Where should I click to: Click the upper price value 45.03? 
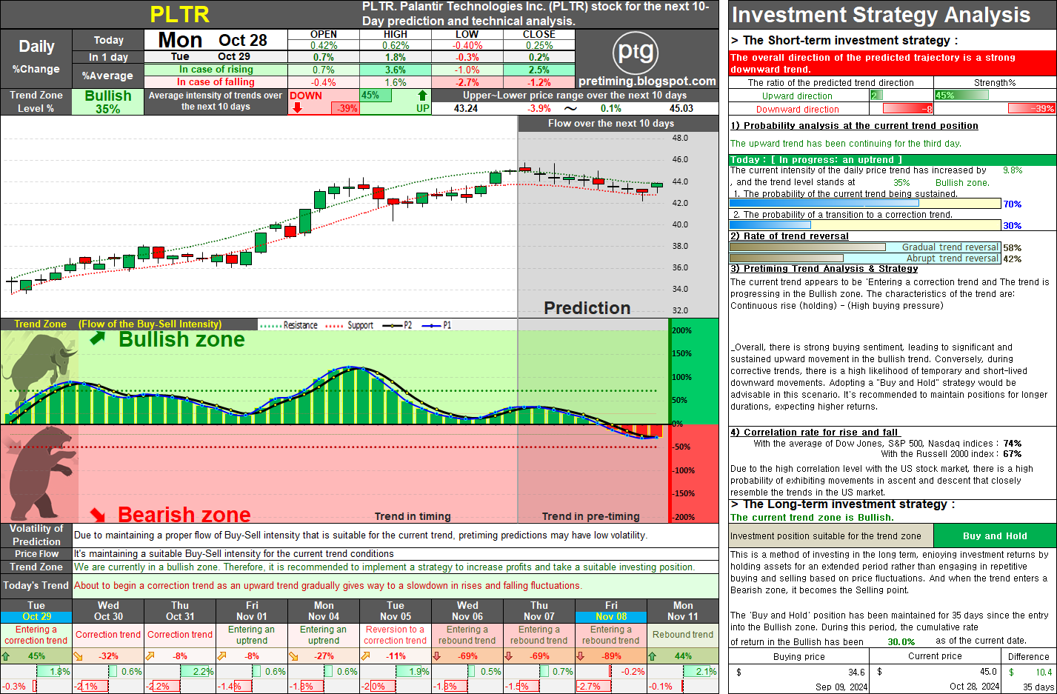click(x=681, y=108)
